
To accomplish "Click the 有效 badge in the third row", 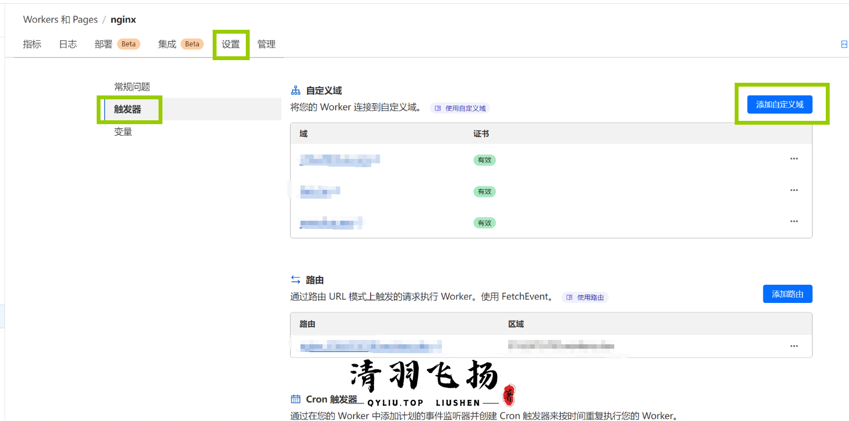I will coord(484,223).
